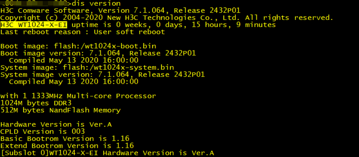Click the "Last reboot reason" line

83,32
